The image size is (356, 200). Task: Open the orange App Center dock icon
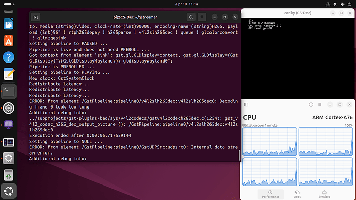pos(9,40)
